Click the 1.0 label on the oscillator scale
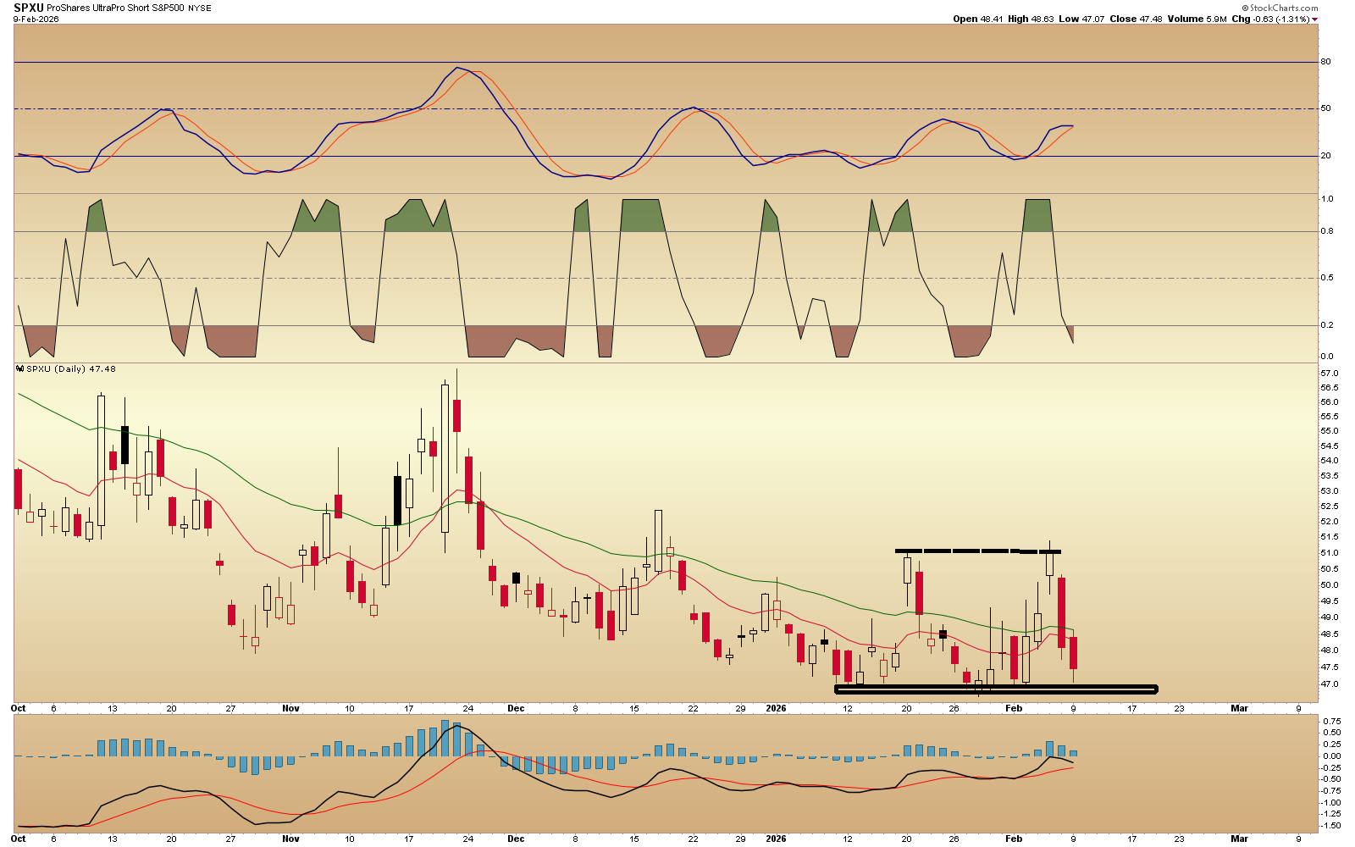The width and height of the screenshot is (1355, 847). (1327, 199)
